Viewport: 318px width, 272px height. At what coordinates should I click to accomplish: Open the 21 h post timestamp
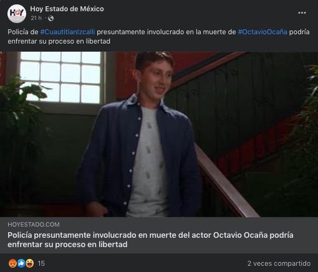36,18
